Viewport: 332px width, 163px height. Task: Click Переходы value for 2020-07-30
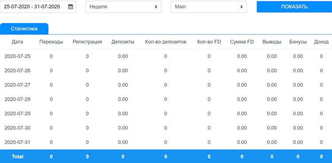click(x=51, y=128)
